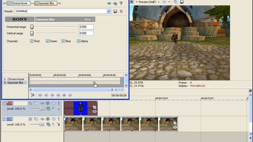Click compositing mode icon on track 2
253x142 pixels.
tap(48, 124)
